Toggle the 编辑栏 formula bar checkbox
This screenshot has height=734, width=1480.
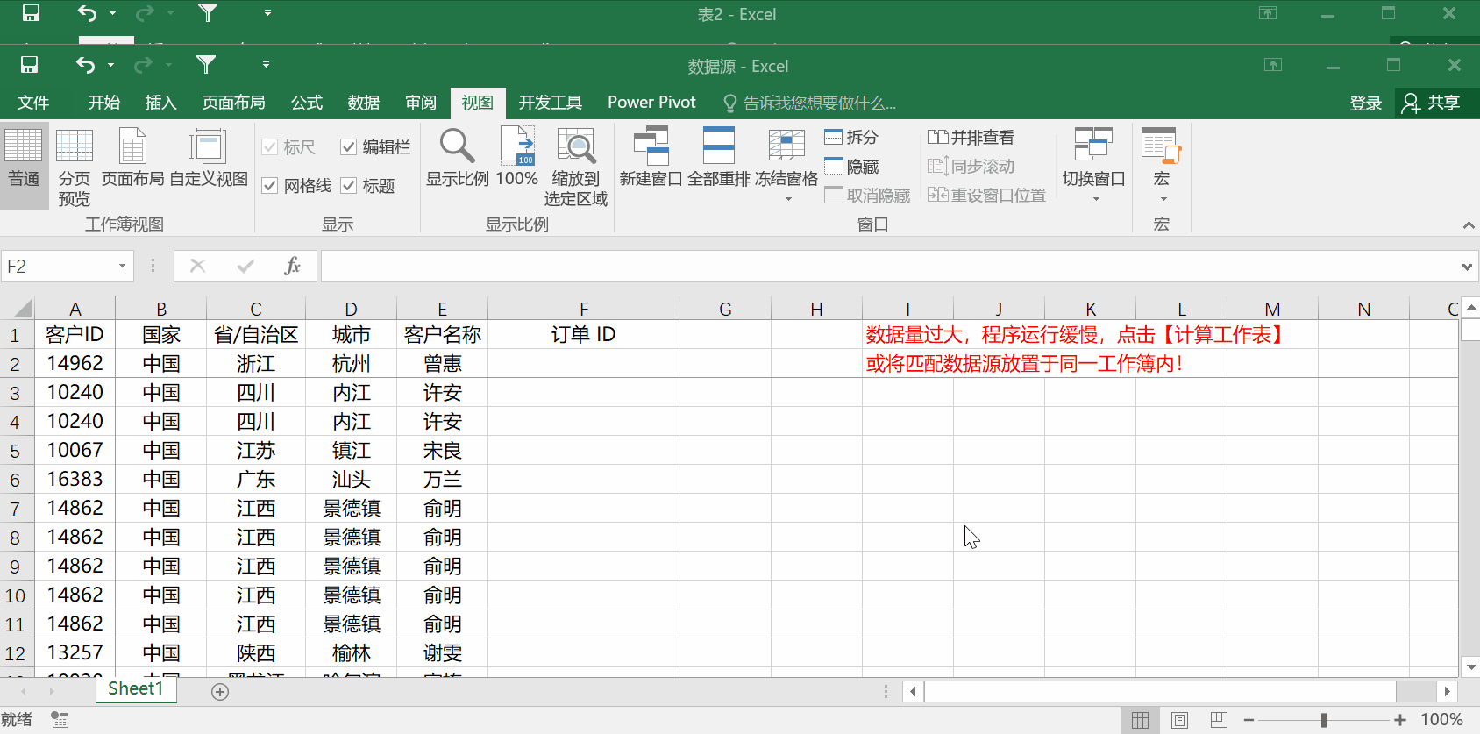348,147
